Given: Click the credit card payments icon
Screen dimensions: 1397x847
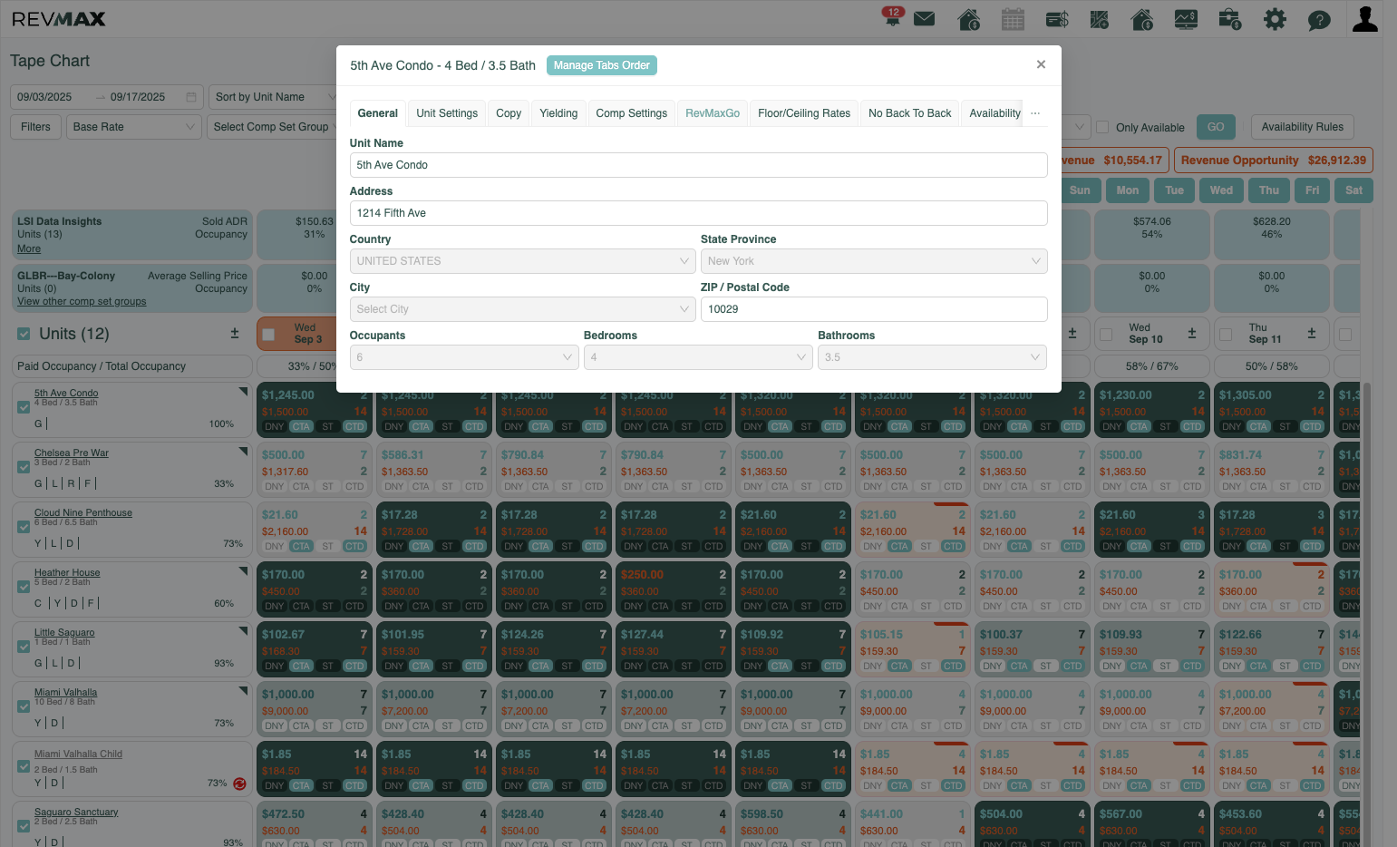Looking at the screenshot, I should pyautogui.click(x=1057, y=18).
